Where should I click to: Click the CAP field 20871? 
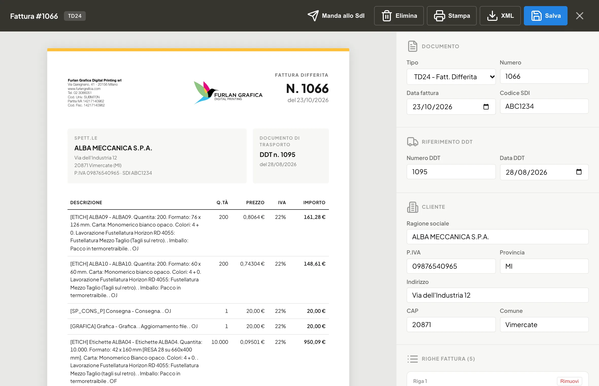(451, 325)
